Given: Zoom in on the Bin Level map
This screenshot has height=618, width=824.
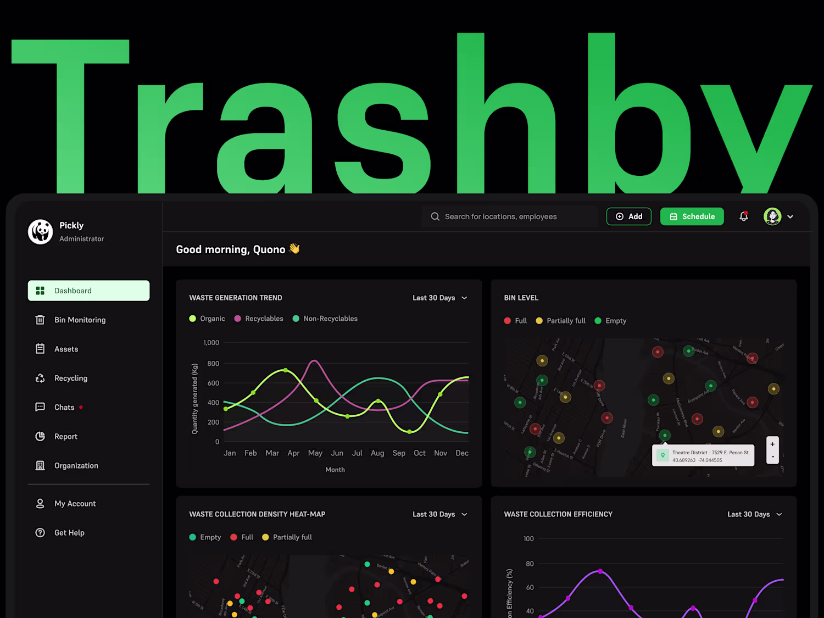Looking at the screenshot, I should pyautogui.click(x=772, y=444).
